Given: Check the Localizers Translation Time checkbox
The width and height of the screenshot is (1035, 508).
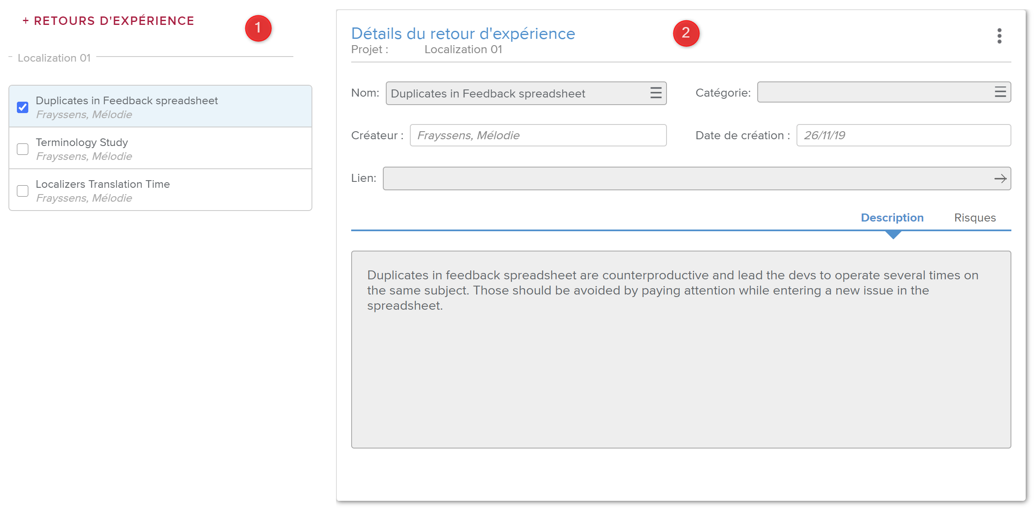Looking at the screenshot, I should (23, 191).
